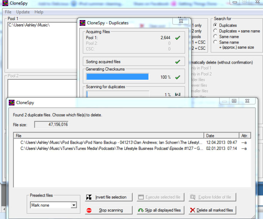This screenshot has height=219, width=263.
Task: Click the CloneSpy icon in results window title
Action: coord(12,102)
